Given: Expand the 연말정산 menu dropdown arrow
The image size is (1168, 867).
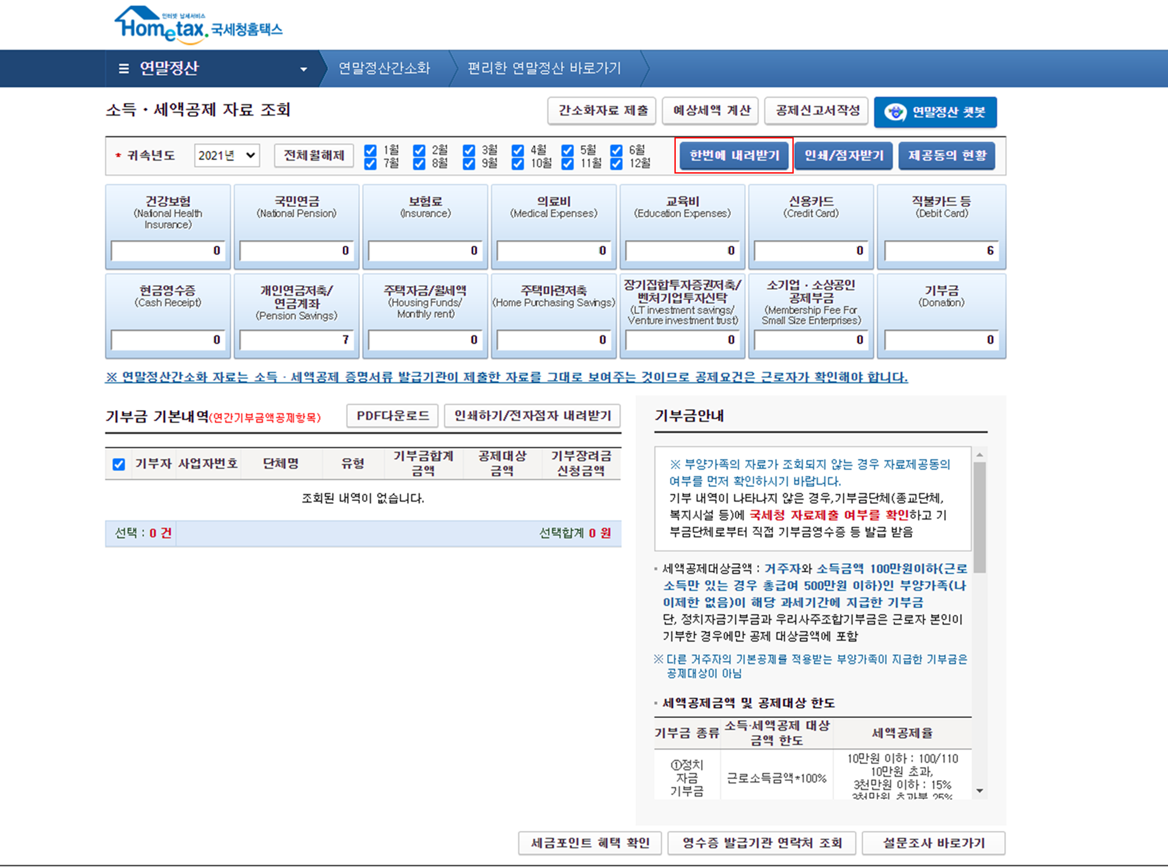Looking at the screenshot, I should click(303, 69).
